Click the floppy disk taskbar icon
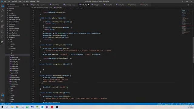The image size is (194, 109). click(32, 107)
